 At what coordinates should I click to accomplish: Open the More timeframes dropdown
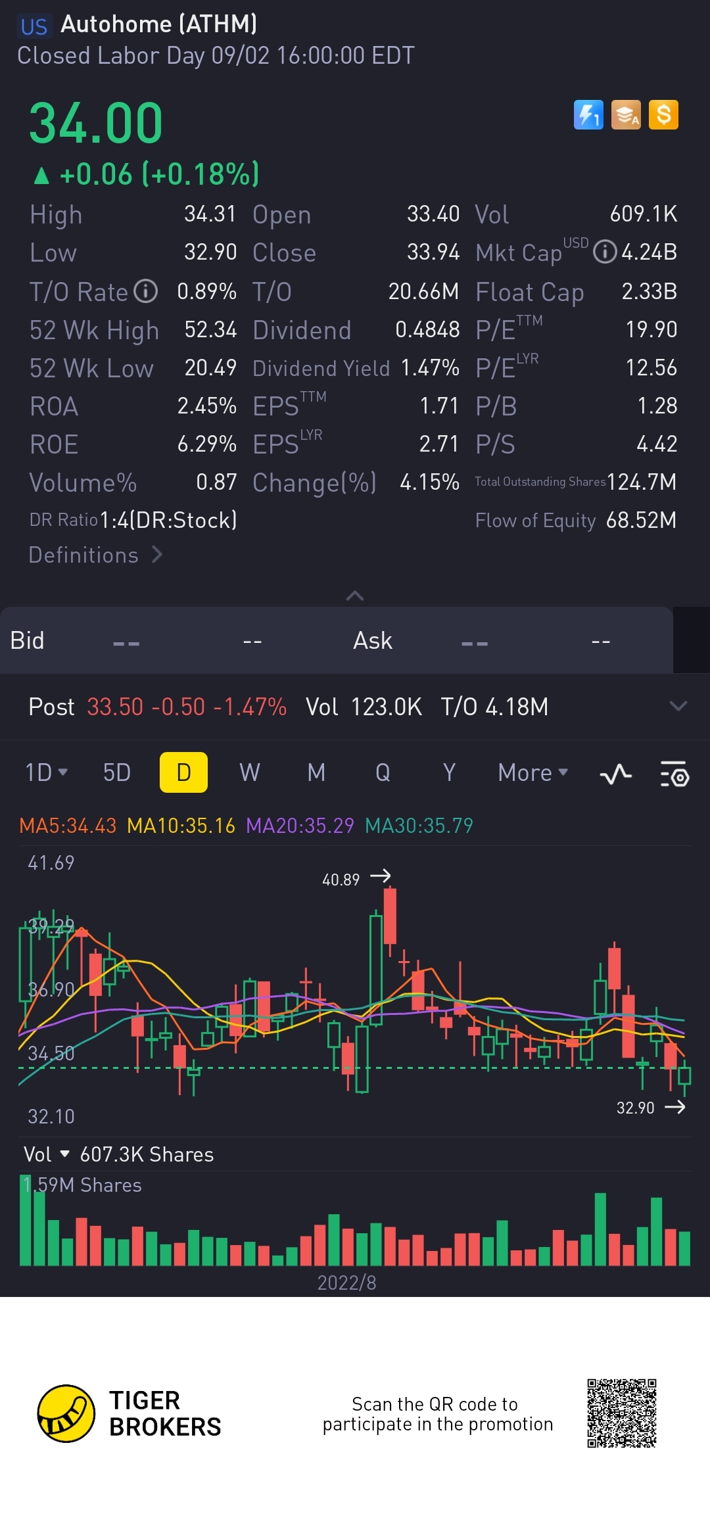pos(533,772)
